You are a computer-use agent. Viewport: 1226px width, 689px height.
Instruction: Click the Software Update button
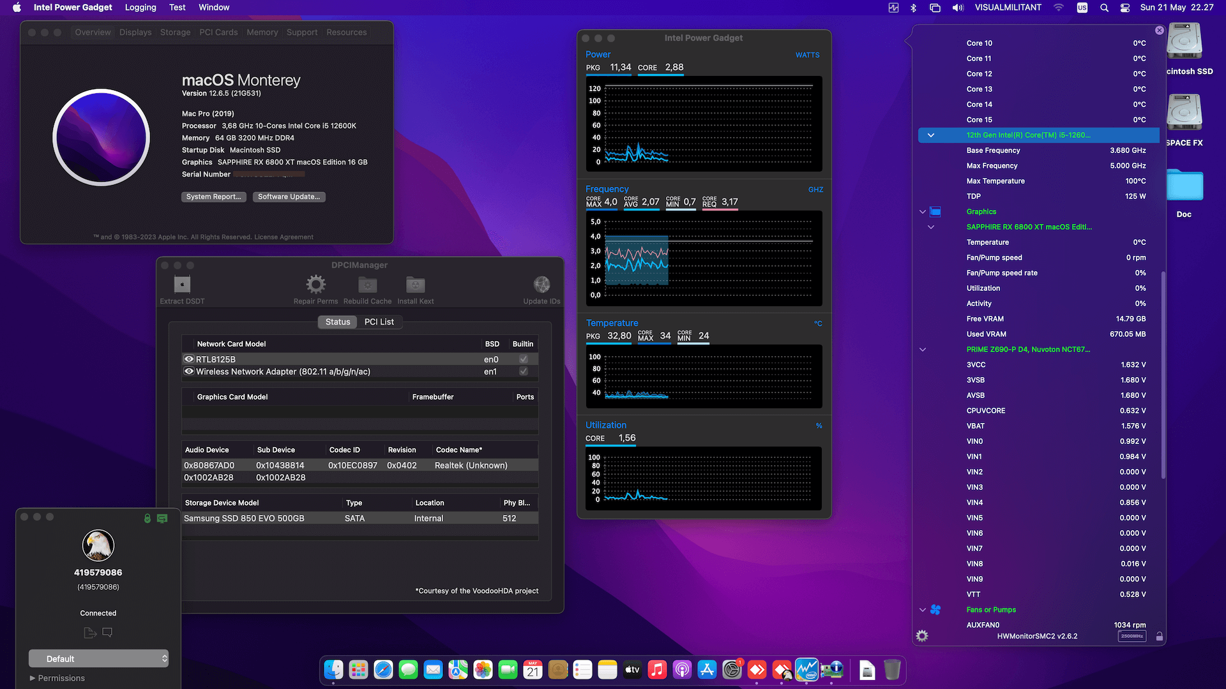(289, 197)
